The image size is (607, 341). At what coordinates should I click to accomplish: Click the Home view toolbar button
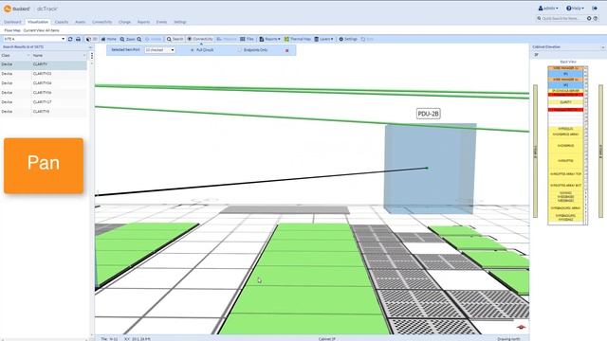tap(109, 39)
